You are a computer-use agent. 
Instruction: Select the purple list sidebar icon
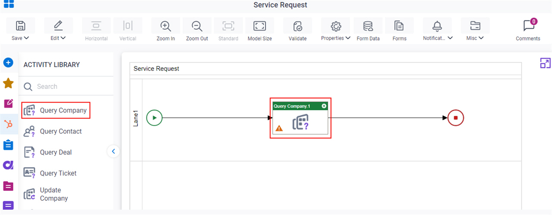click(8, 206)
